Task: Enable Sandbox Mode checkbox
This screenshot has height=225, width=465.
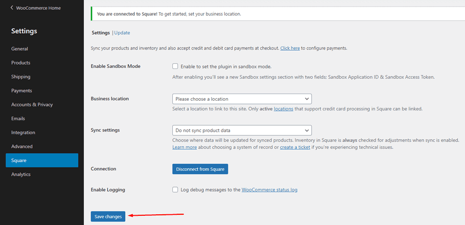Action: [x=175, y=66]
